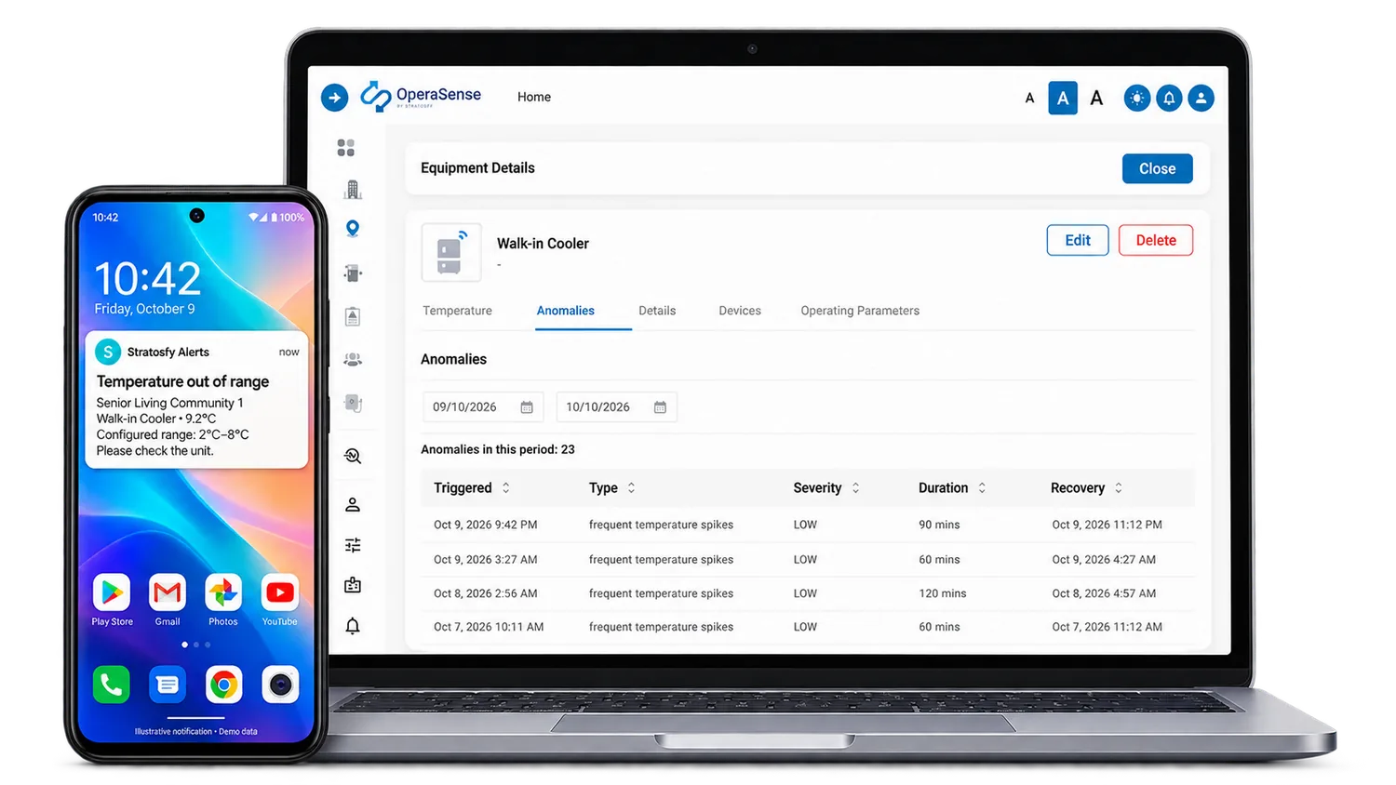
Task: Select the medium font size A
Action: click(x=1063, y=98)
